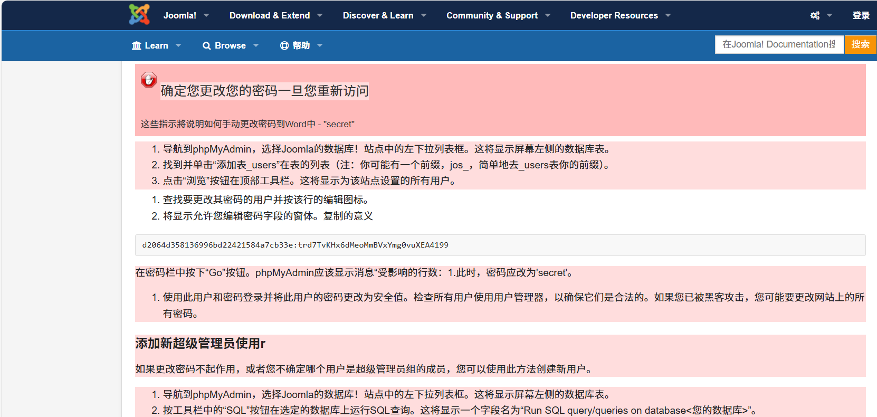Click the step 点击“浏览”按钮在顶部工具栏
This screenshot has height=417, width=877.
tap(310, 181)
